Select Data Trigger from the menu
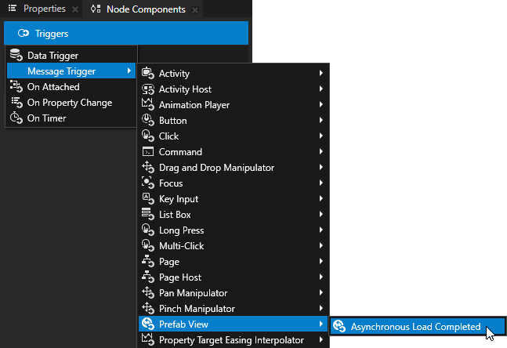Image resolution: width=507 pixels, height=348 pixels. click(x=71, y=56)
